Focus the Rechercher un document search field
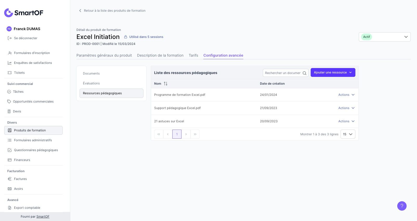This screenshot has height=221, width=417. coord(282,73)
